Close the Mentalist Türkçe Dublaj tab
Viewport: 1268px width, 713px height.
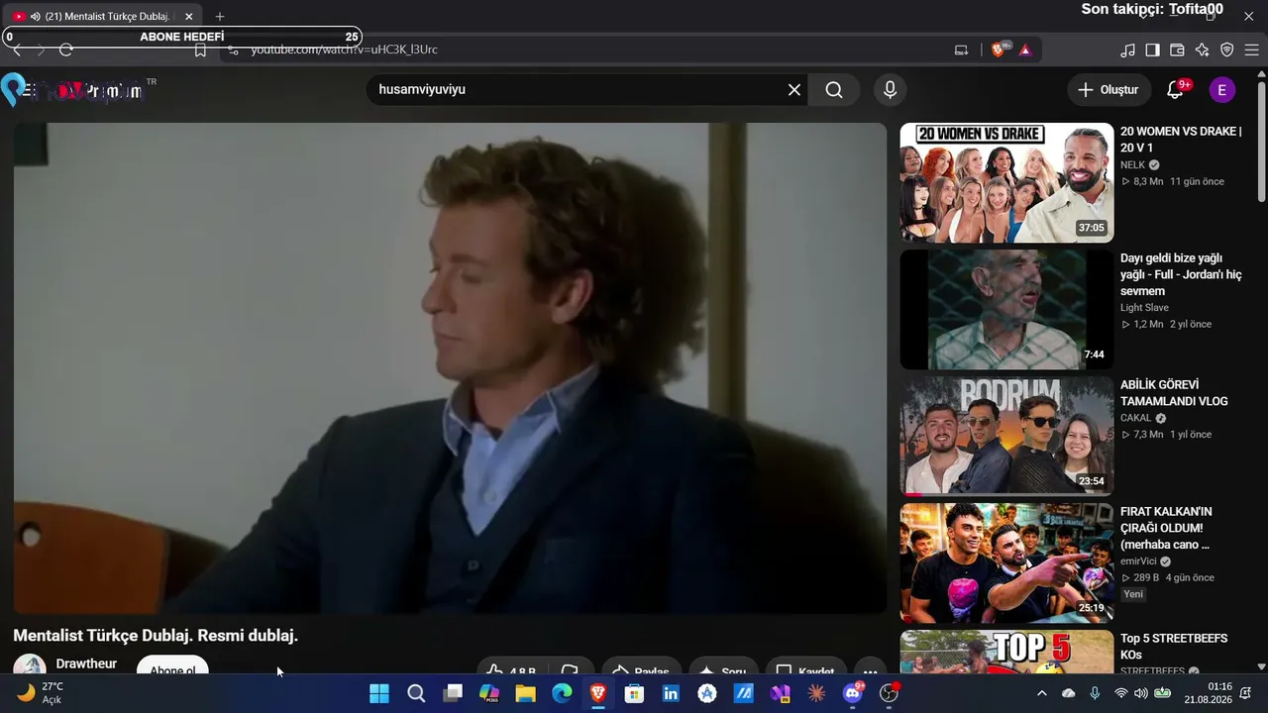(x=189, y=17)
